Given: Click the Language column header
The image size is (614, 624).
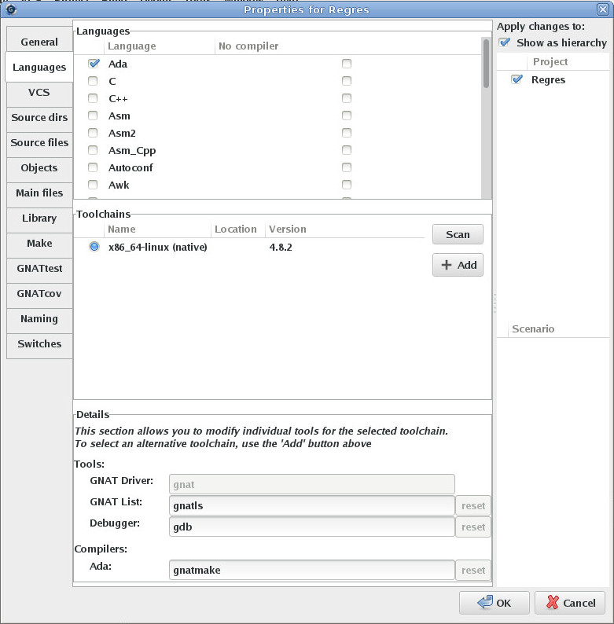Looking at the screenshot, I should (x=160, y=46).
